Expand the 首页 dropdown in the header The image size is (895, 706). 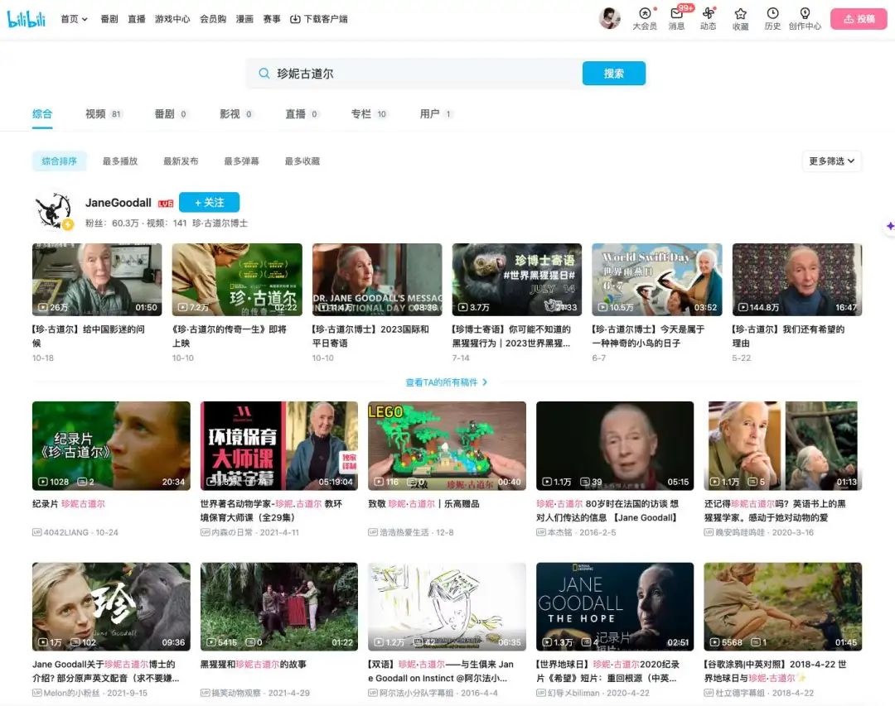[75, 19]
